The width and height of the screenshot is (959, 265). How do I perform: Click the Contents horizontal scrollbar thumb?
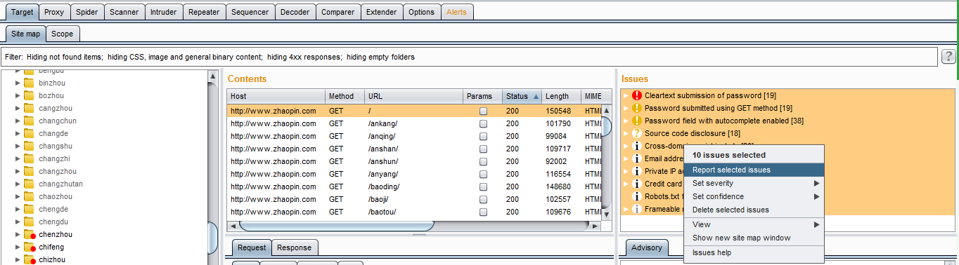tap(337, 226)
